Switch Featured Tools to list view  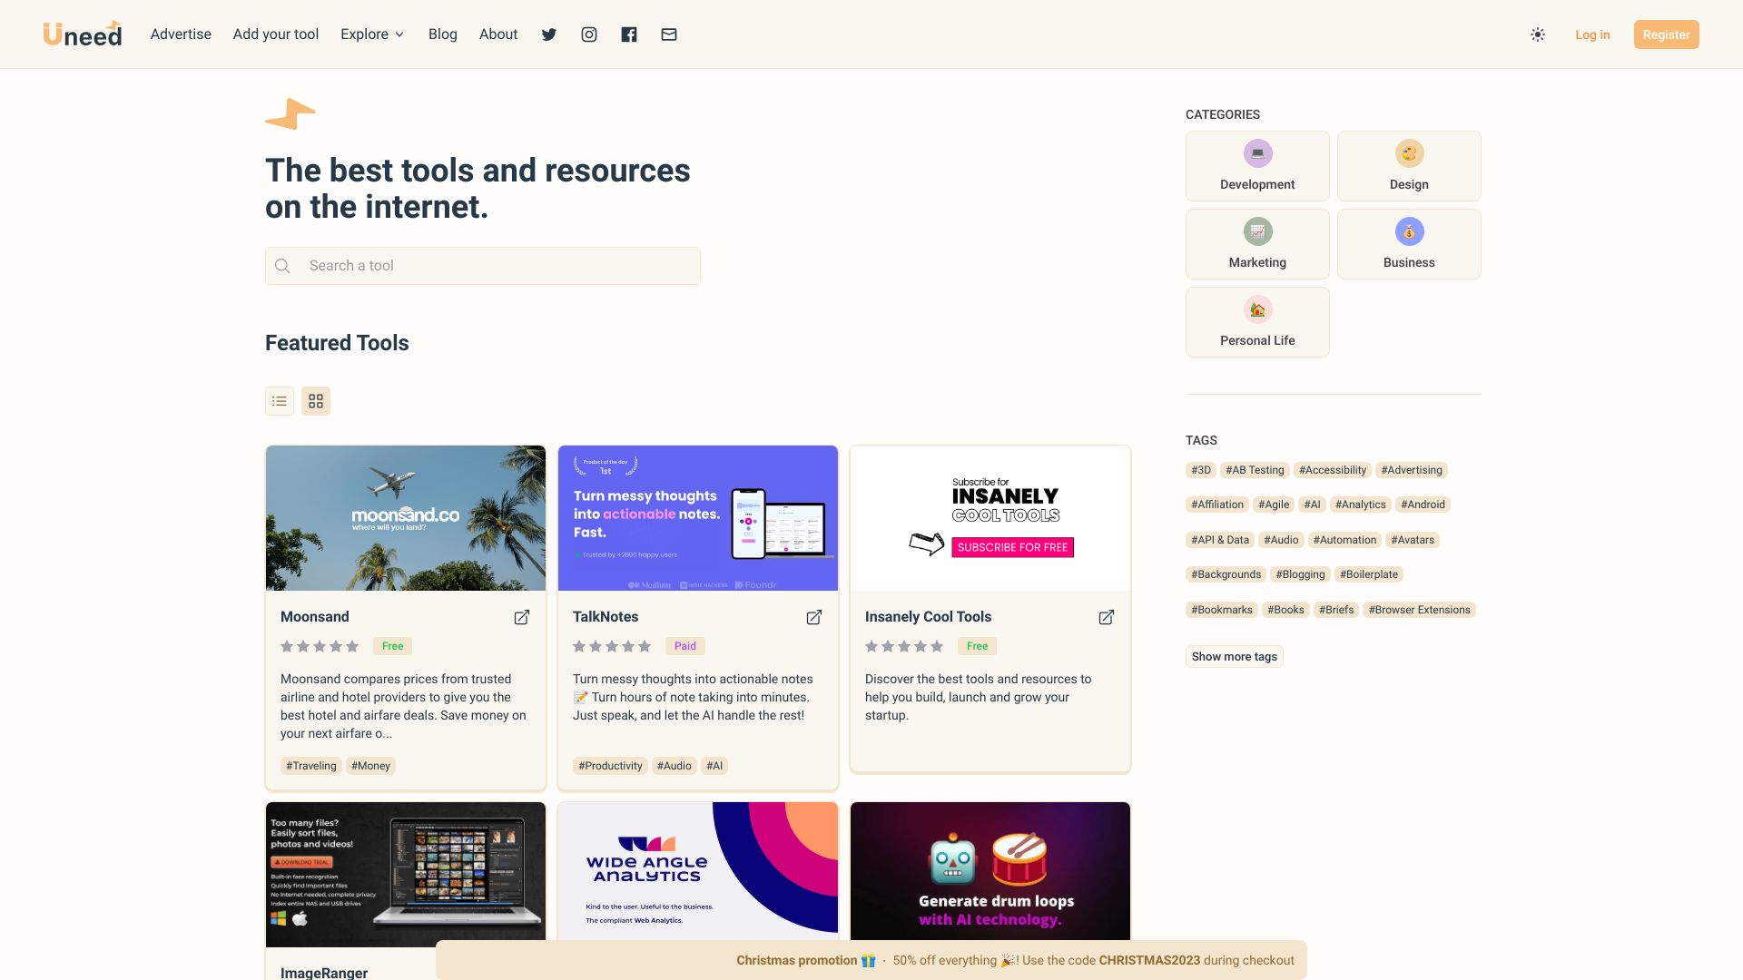click(279, 400)
